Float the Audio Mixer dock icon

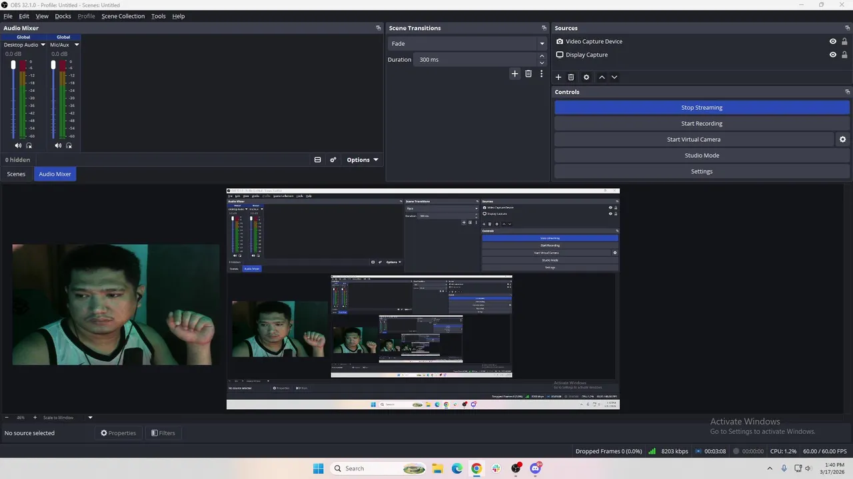(x=379, y=28)
